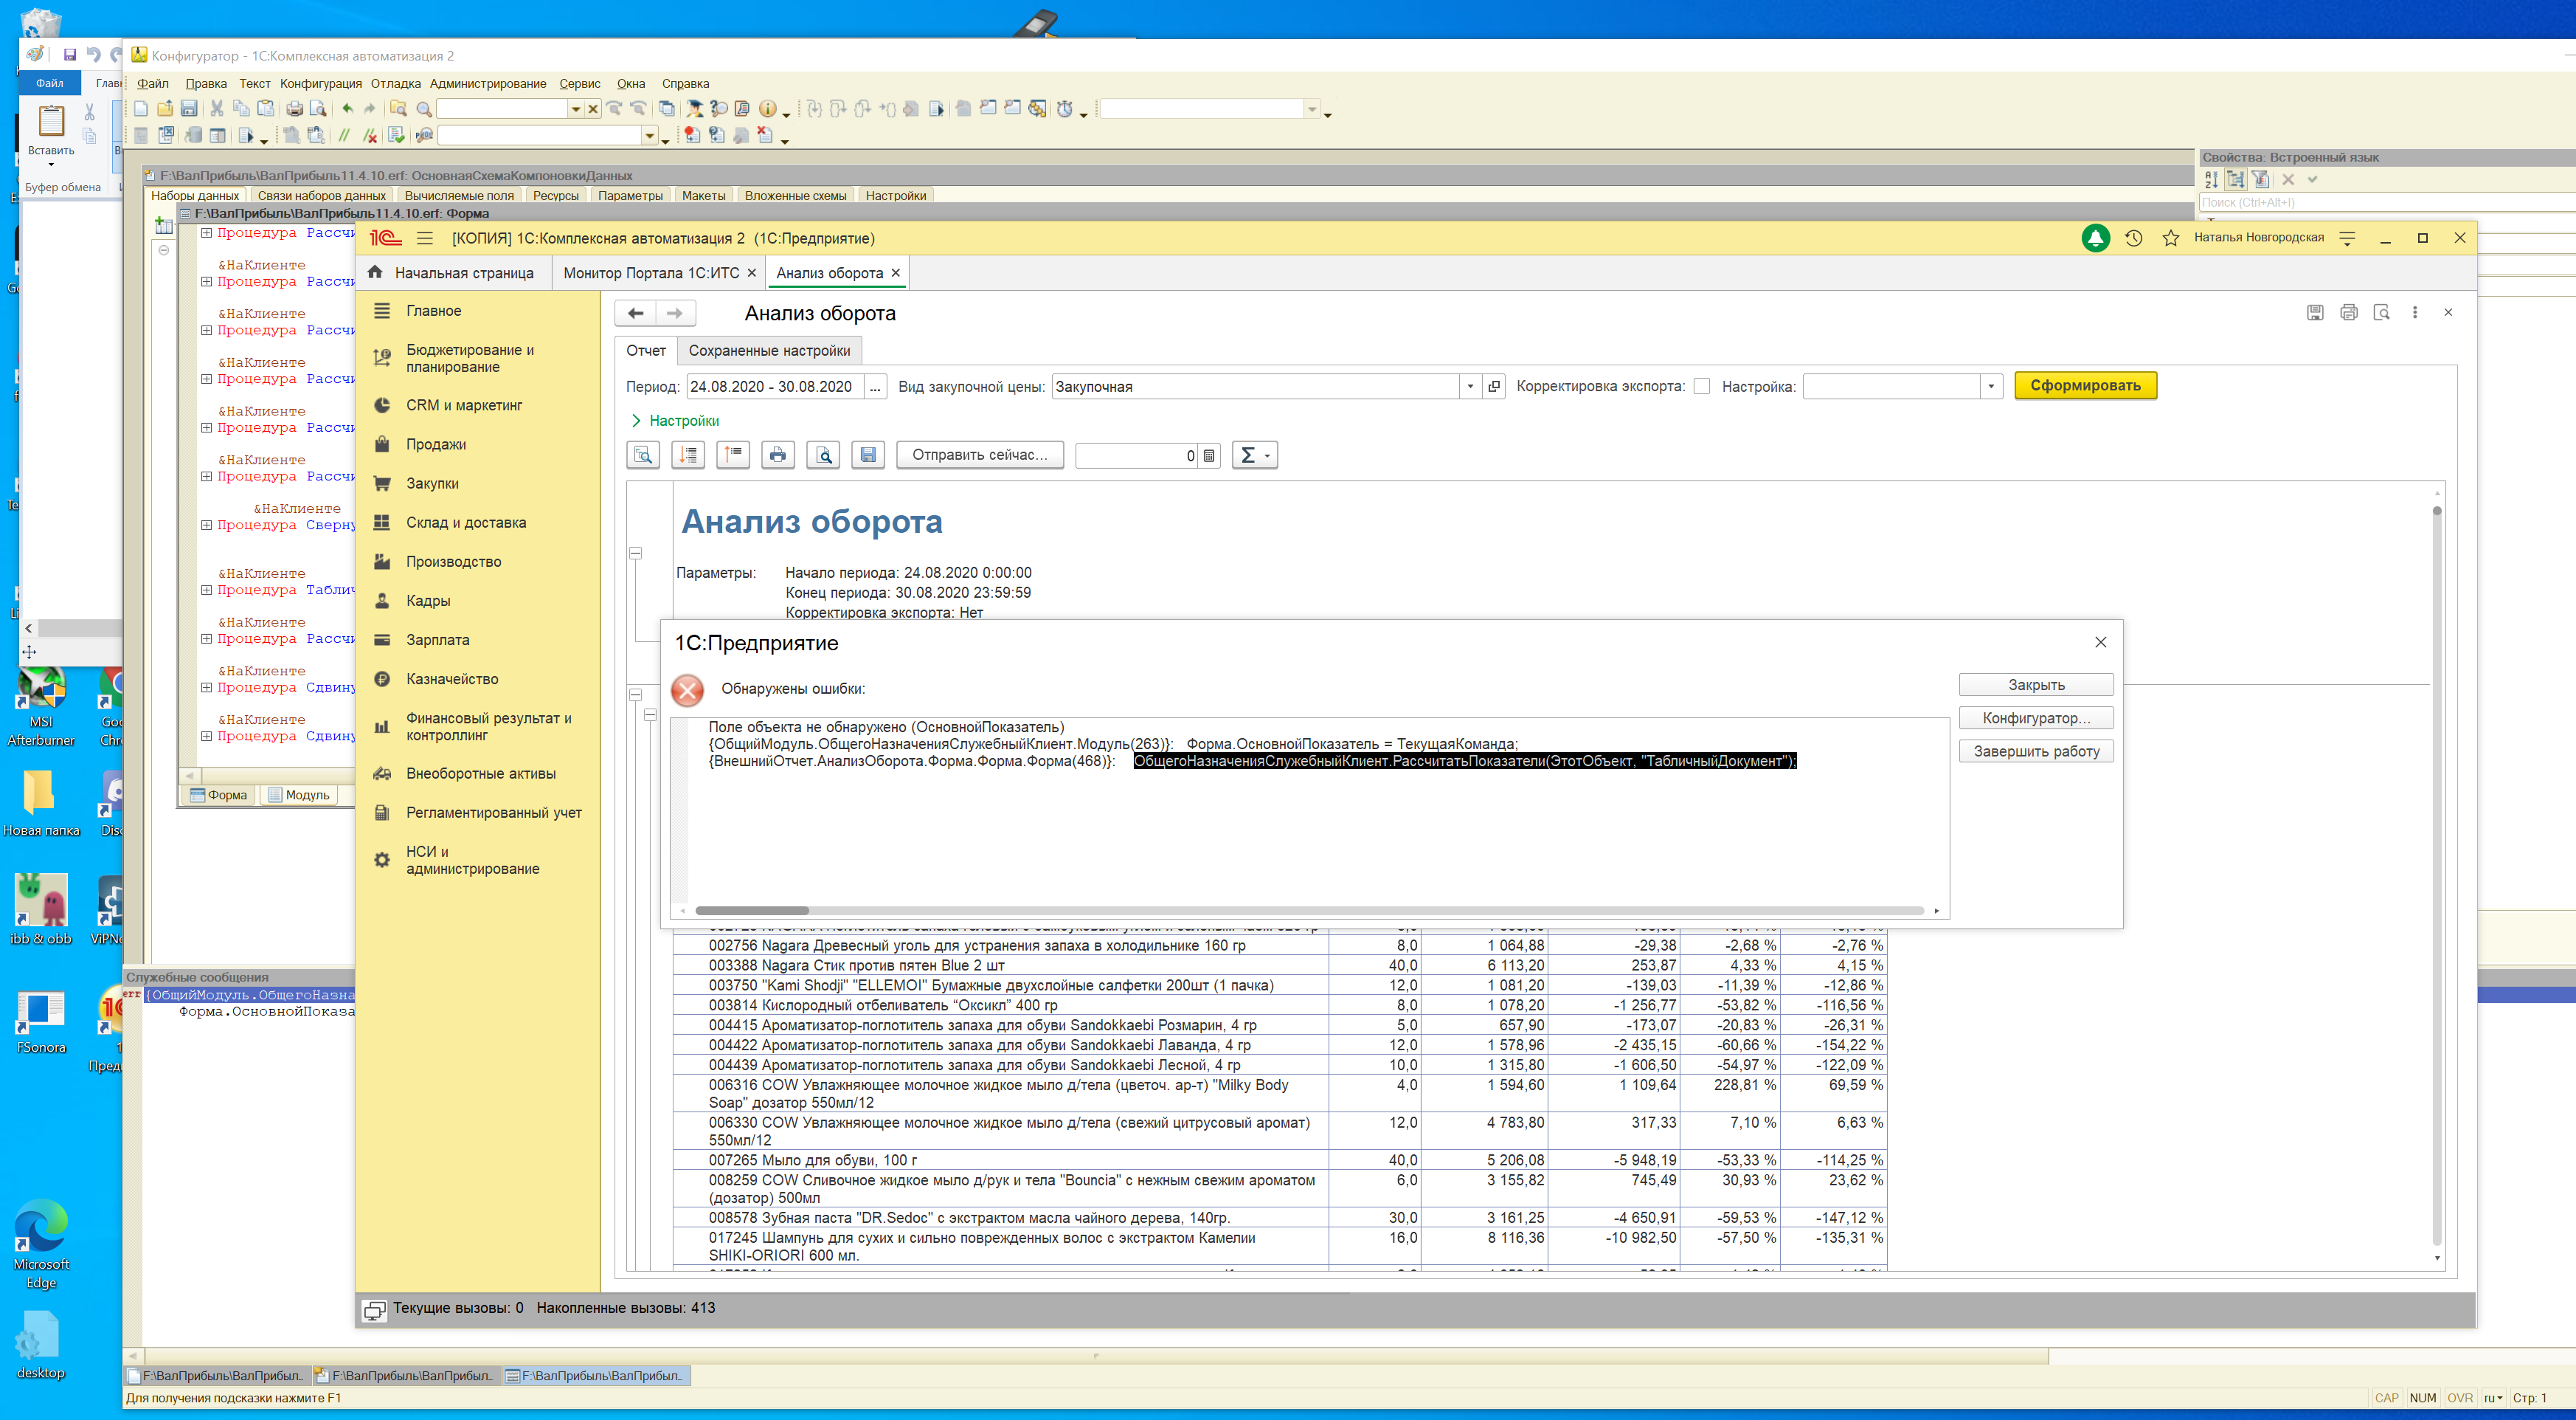Click the Configurator undo arrow icon
This screenshot has width=2576, height=1420.
pyautogui.click(x=347, y=108)
